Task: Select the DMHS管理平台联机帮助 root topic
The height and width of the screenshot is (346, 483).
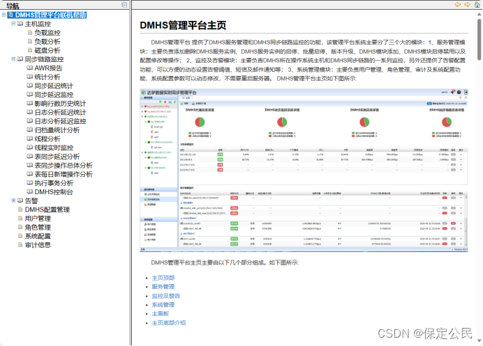Action: click(x=50, y=15)
